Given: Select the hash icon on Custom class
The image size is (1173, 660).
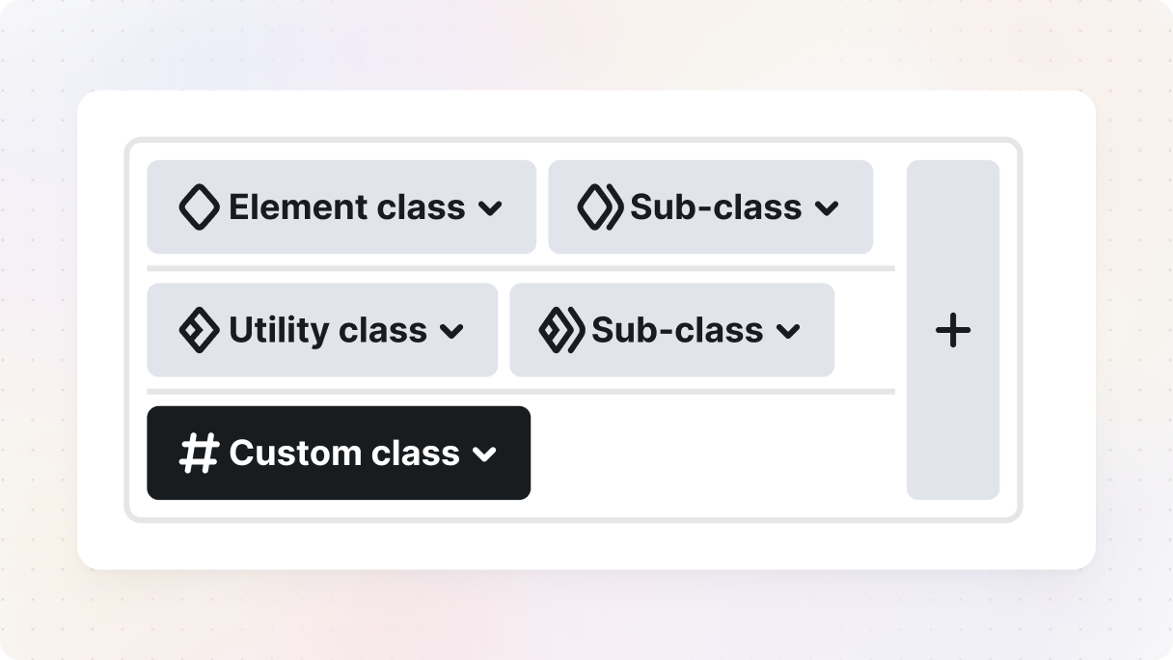Looking at the screenshot, I should [198, 453].
